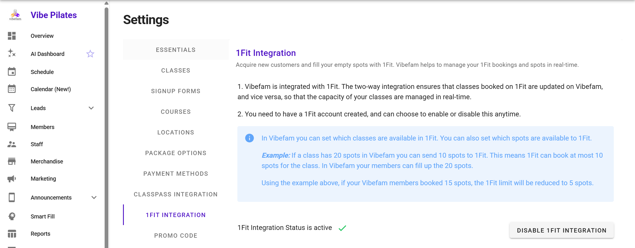
Task: Click Disable 1Fit Integration
Action: pos(561,230)
